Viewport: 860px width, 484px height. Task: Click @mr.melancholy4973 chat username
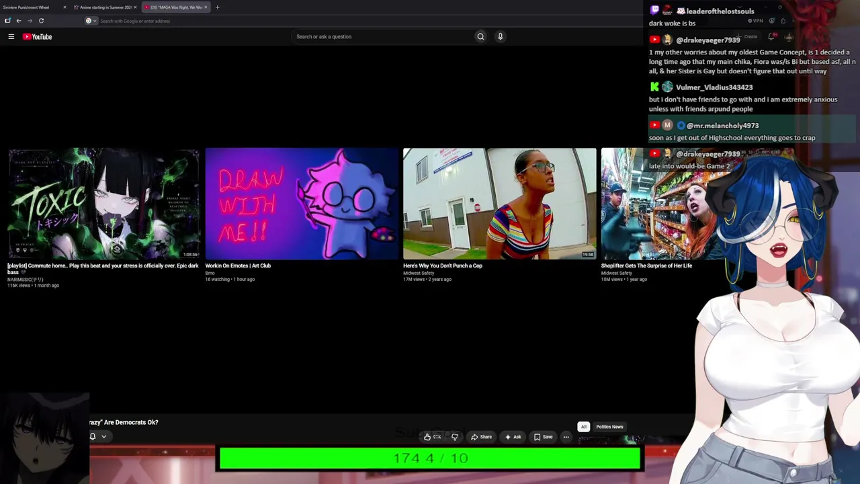(722, 126)
